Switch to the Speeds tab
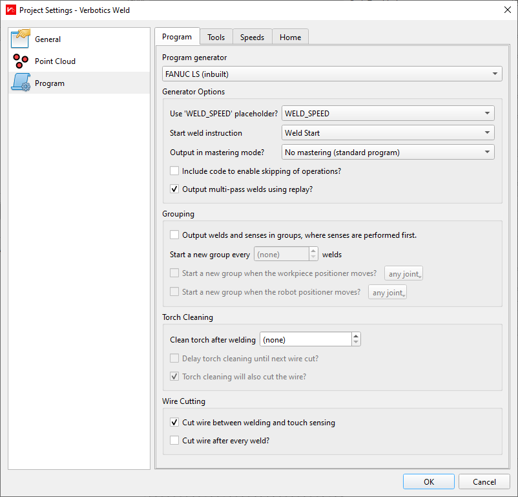The height and width of the screenshot is (497, 518). click(252, 37)
